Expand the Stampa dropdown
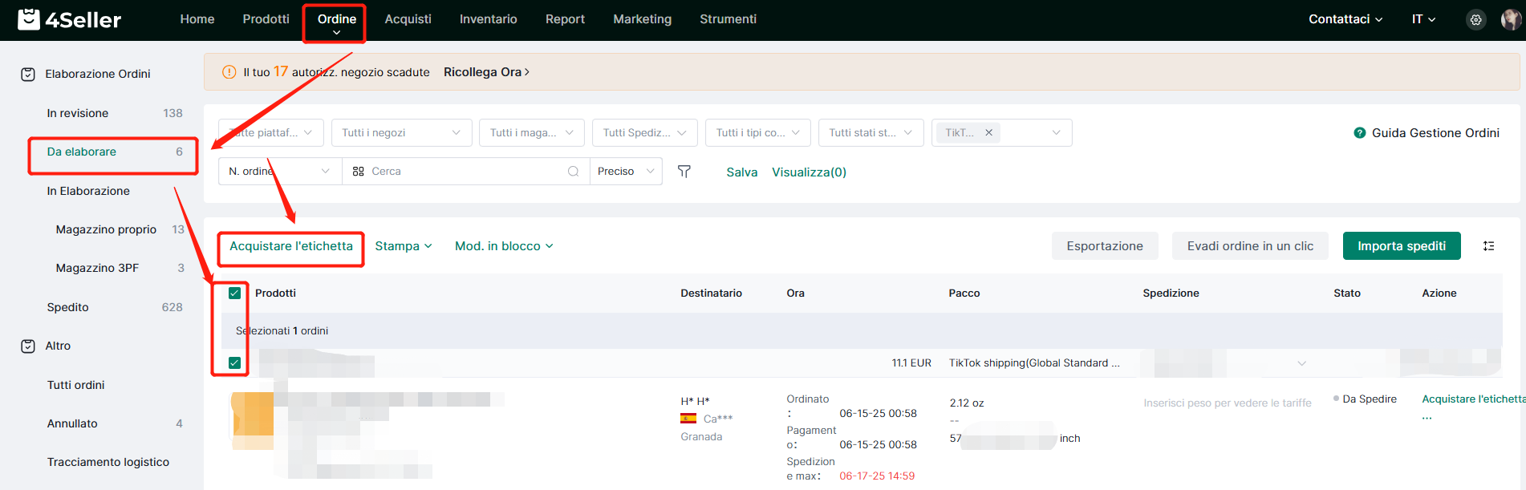 404,246
